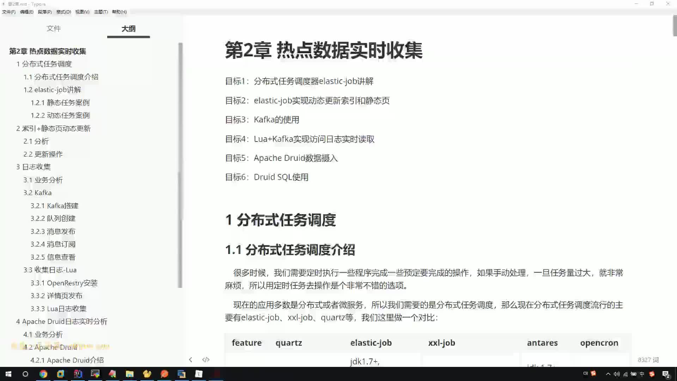Show hidden tray icons chevron
Viewport: 677px width, 381px height.
coord(608,374)
